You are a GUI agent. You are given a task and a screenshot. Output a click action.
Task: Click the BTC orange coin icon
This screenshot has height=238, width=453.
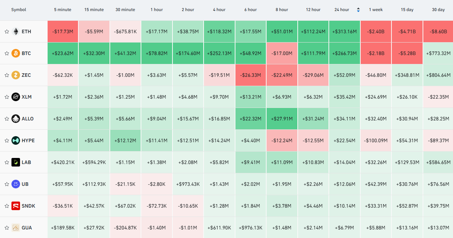click(15, 53)
